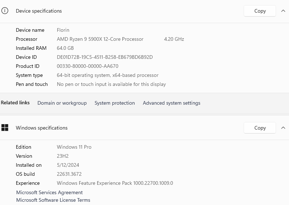Copy the Windows specifications

point(260,128)
